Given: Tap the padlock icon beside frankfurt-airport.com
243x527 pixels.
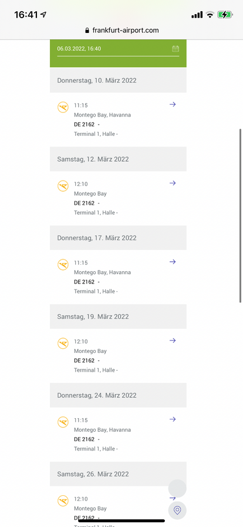Looking at the screenshot, I should pyautogui.click(x=87, y=31).
